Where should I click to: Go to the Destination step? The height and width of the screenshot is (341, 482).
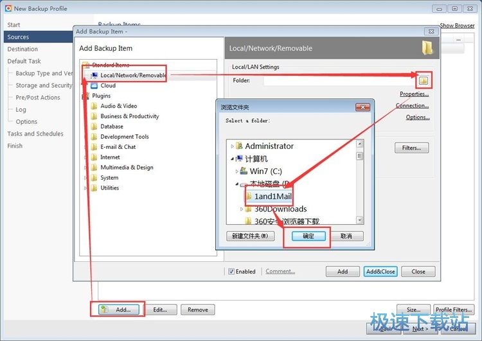pyautogui.click(x=22, y=49)
